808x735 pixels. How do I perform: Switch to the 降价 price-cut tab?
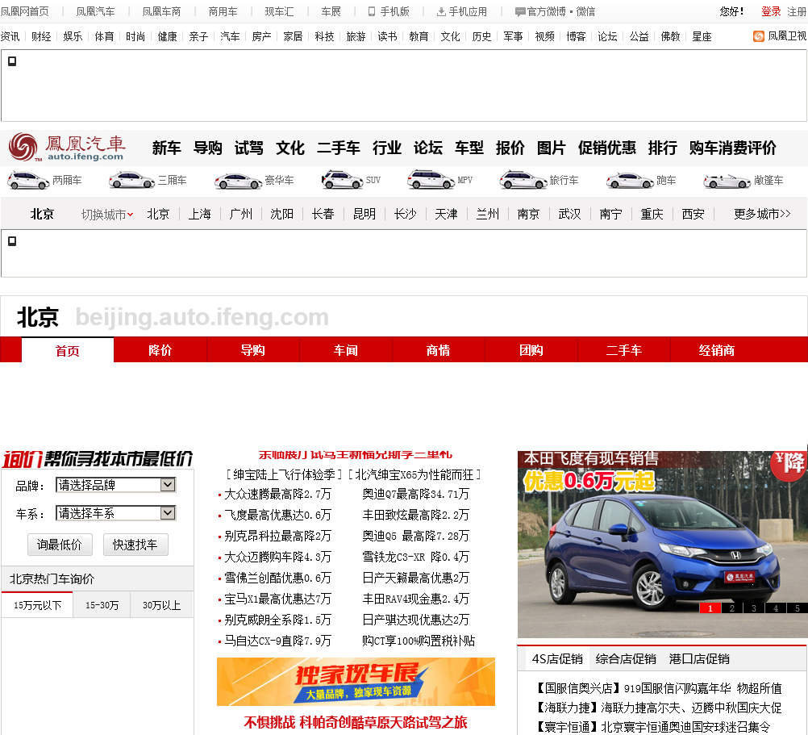point(160,350)
